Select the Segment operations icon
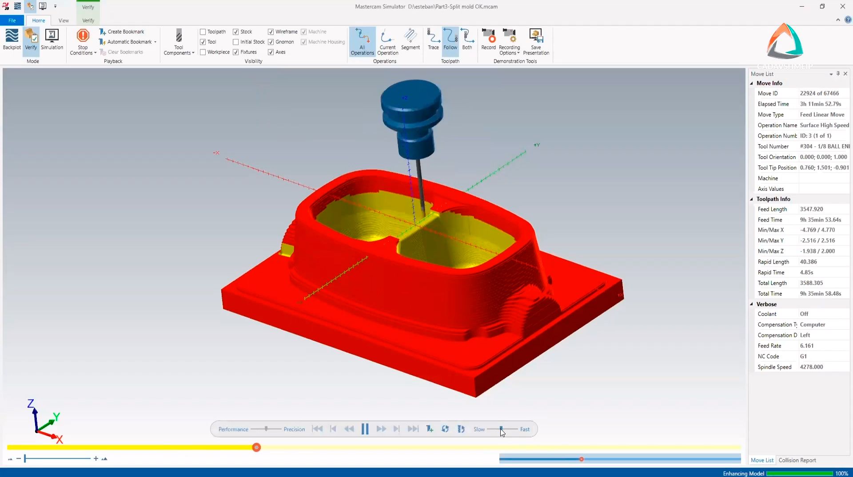The width and height of the screenshot is (853, 477). (411, 40)
